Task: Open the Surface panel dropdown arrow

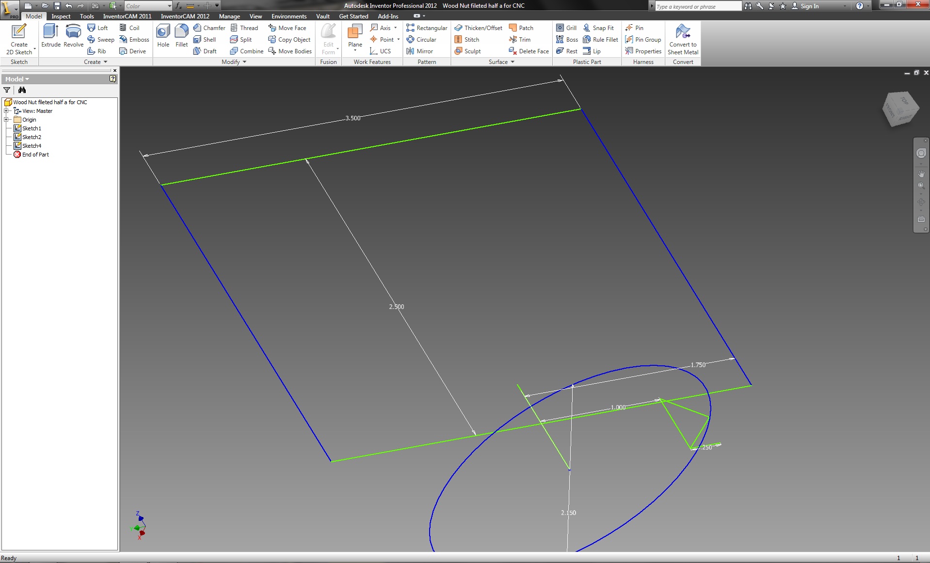Action: tap(513, 62)
